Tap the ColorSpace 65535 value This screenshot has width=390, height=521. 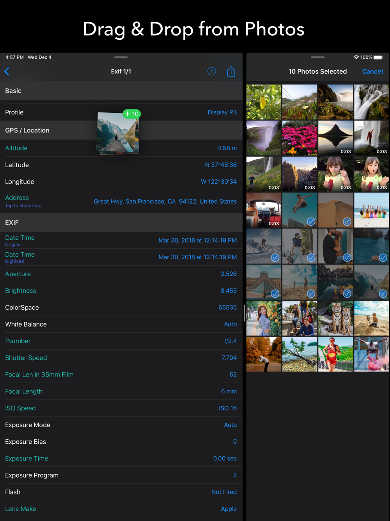click(x=228, y=307)
